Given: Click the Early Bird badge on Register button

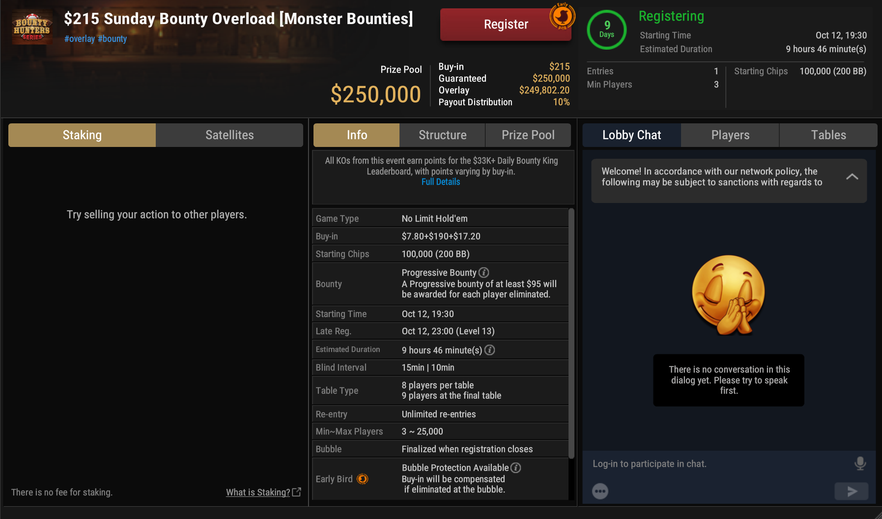Looking at the screenshot, I should [x=562, y=16].
